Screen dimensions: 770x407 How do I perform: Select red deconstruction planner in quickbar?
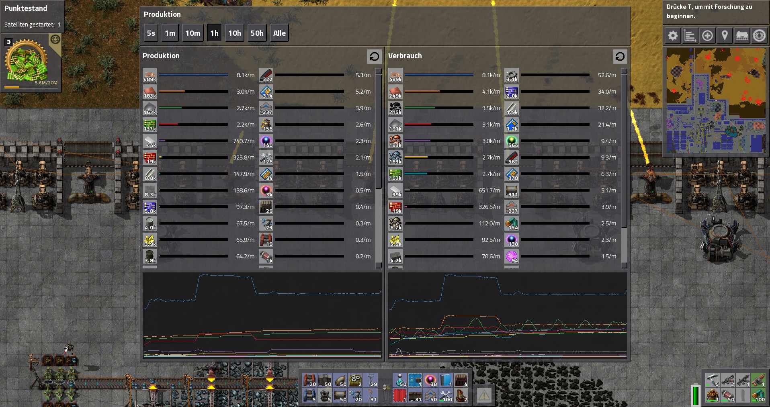pos(400,395)
